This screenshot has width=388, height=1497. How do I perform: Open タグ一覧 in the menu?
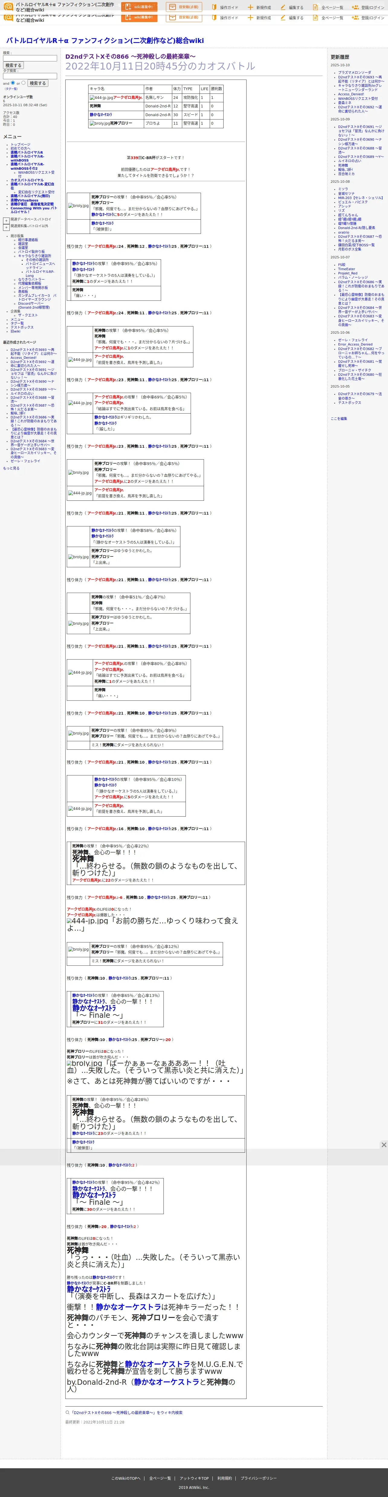point(18,323)
